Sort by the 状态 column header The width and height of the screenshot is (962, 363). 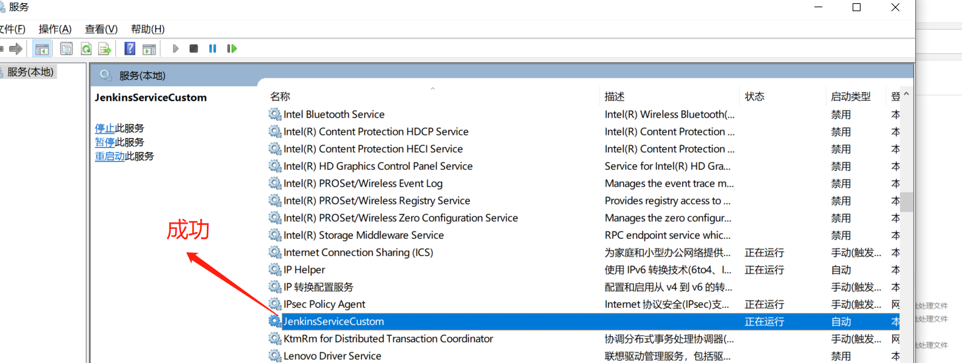[x=754, y=97]
